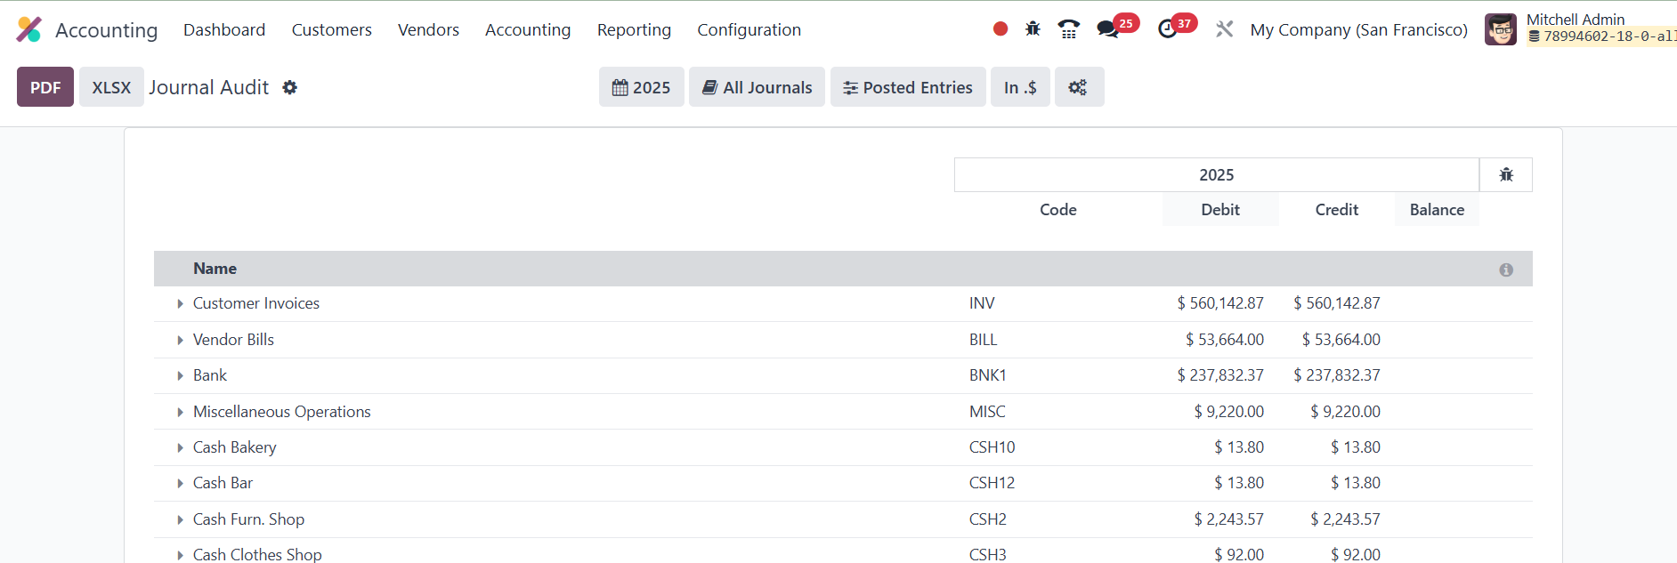Open the All Journals filter
1677x563 pixels.
click(757, 87)
